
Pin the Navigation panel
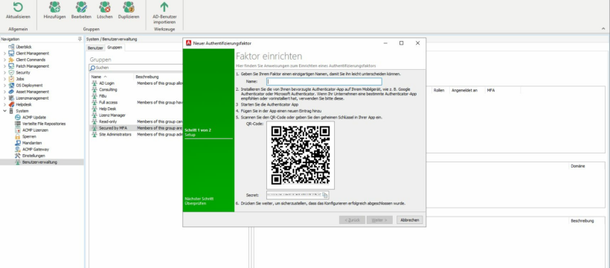(x=80, y=39)
